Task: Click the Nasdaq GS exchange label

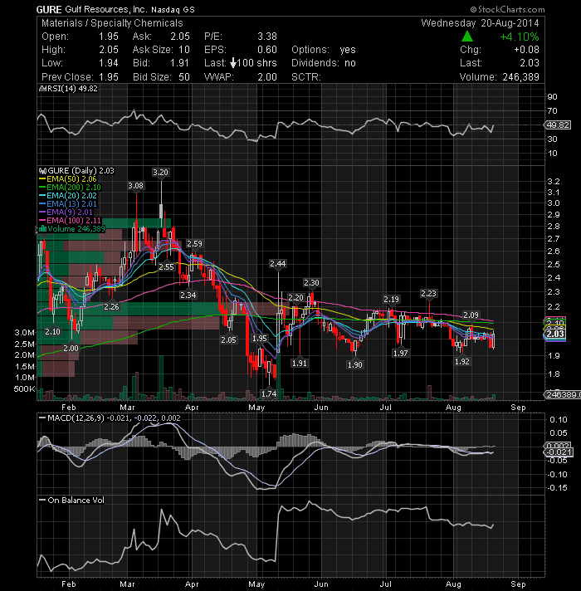Action: [x=173, y=10]
